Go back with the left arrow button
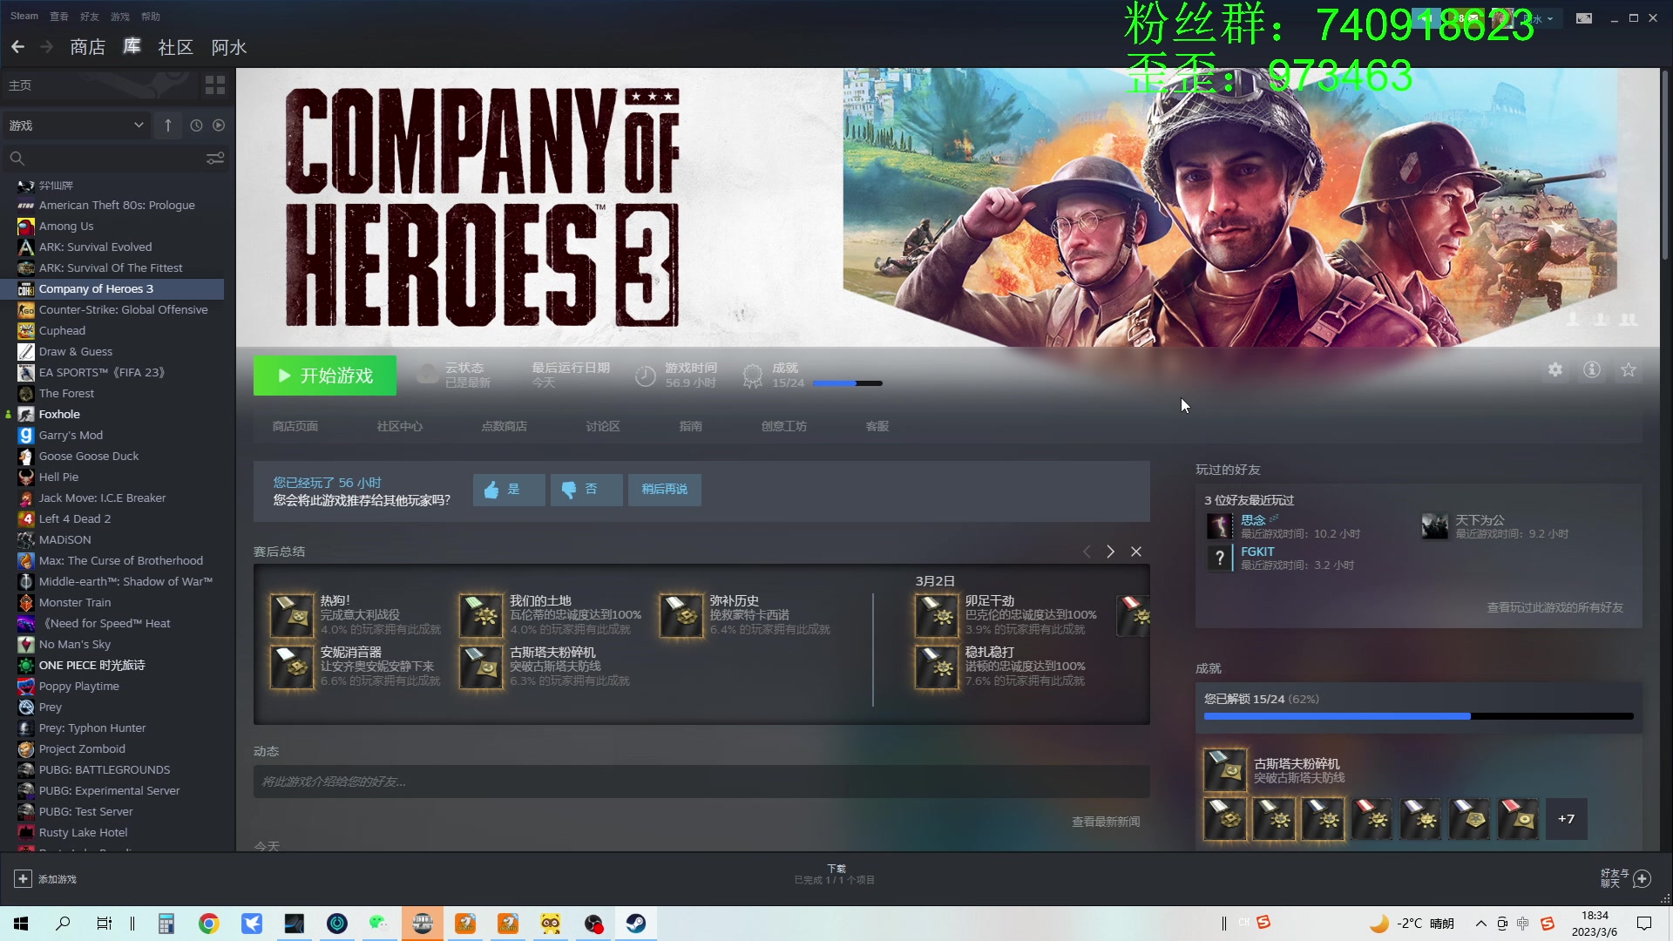The image size is (1673, 941). point(17,47)
